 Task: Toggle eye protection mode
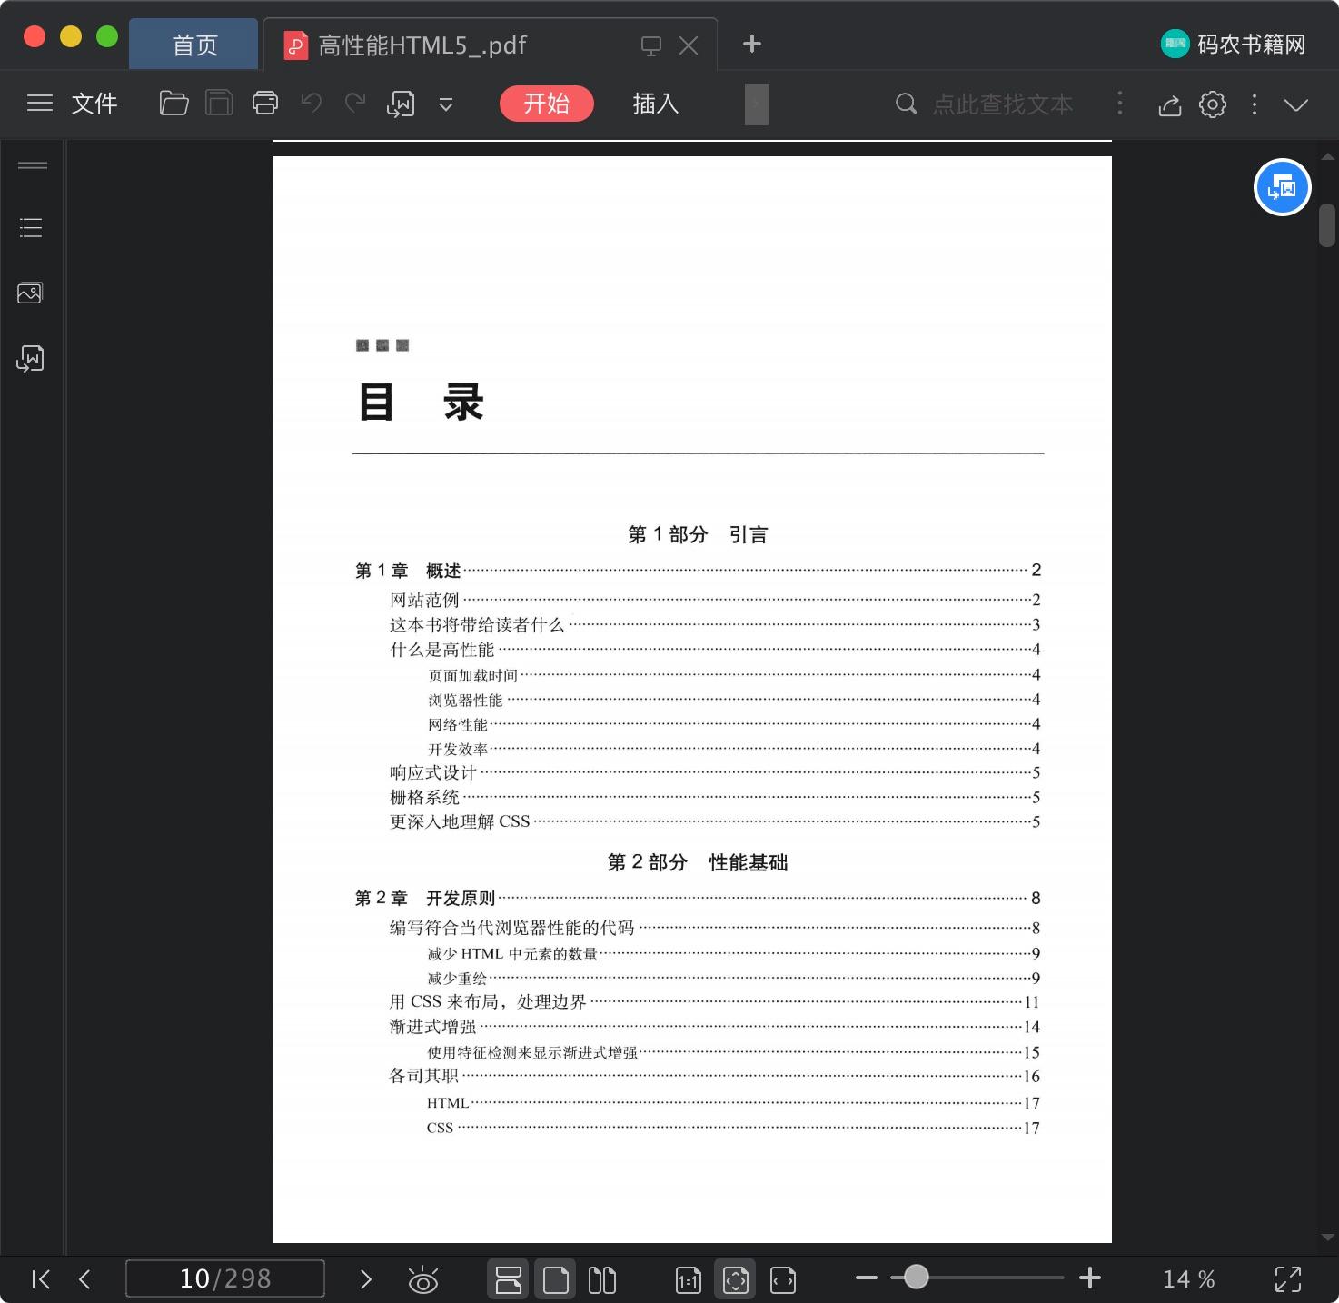(x=423, y=1279)
